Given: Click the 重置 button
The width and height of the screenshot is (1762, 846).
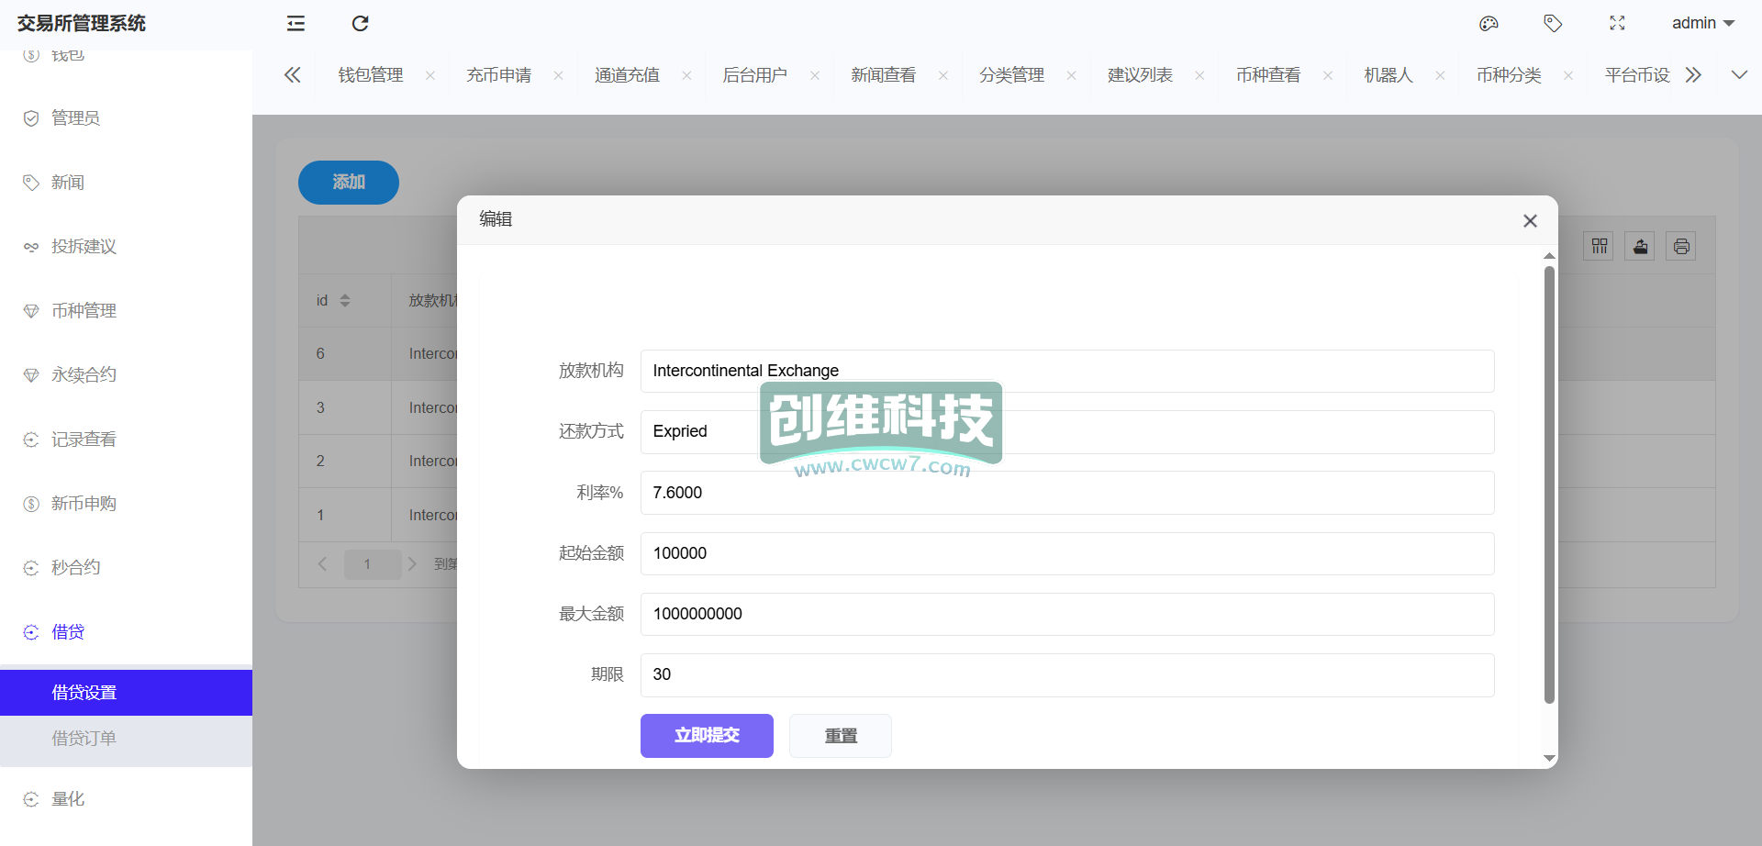Looking at the screenshot, I should point(840,736).
